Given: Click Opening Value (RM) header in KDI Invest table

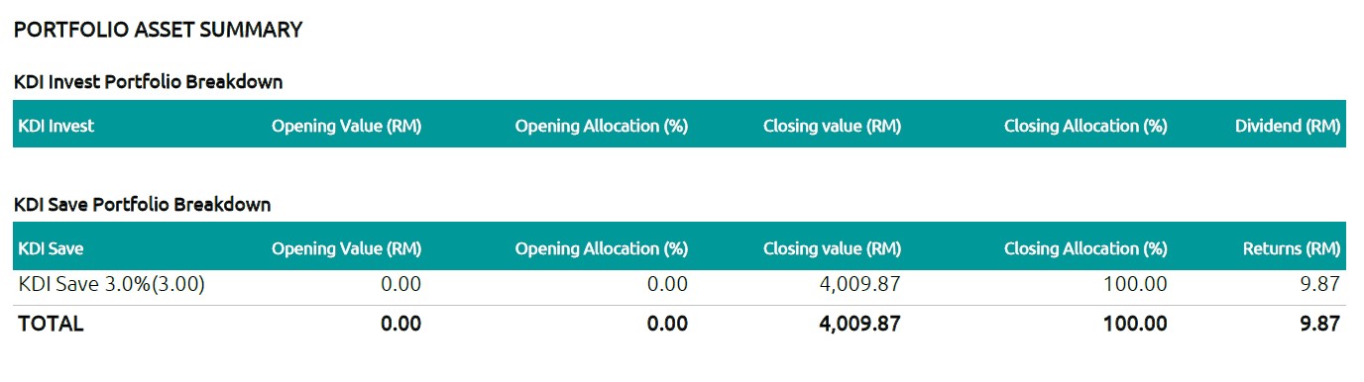Looking at the screenshot, I should (346, 126).
